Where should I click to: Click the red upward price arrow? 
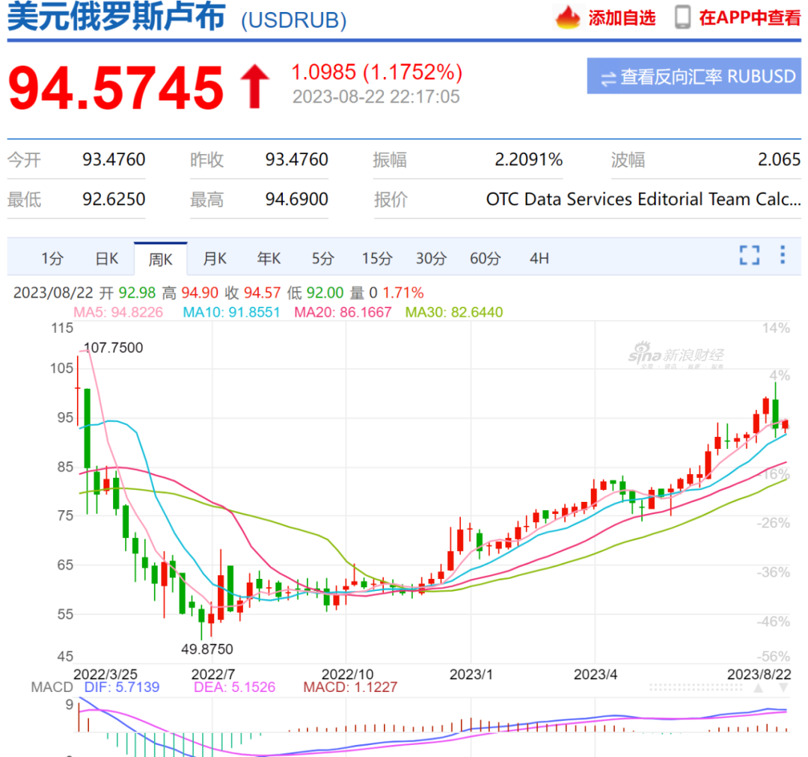[x=254, y=86]
